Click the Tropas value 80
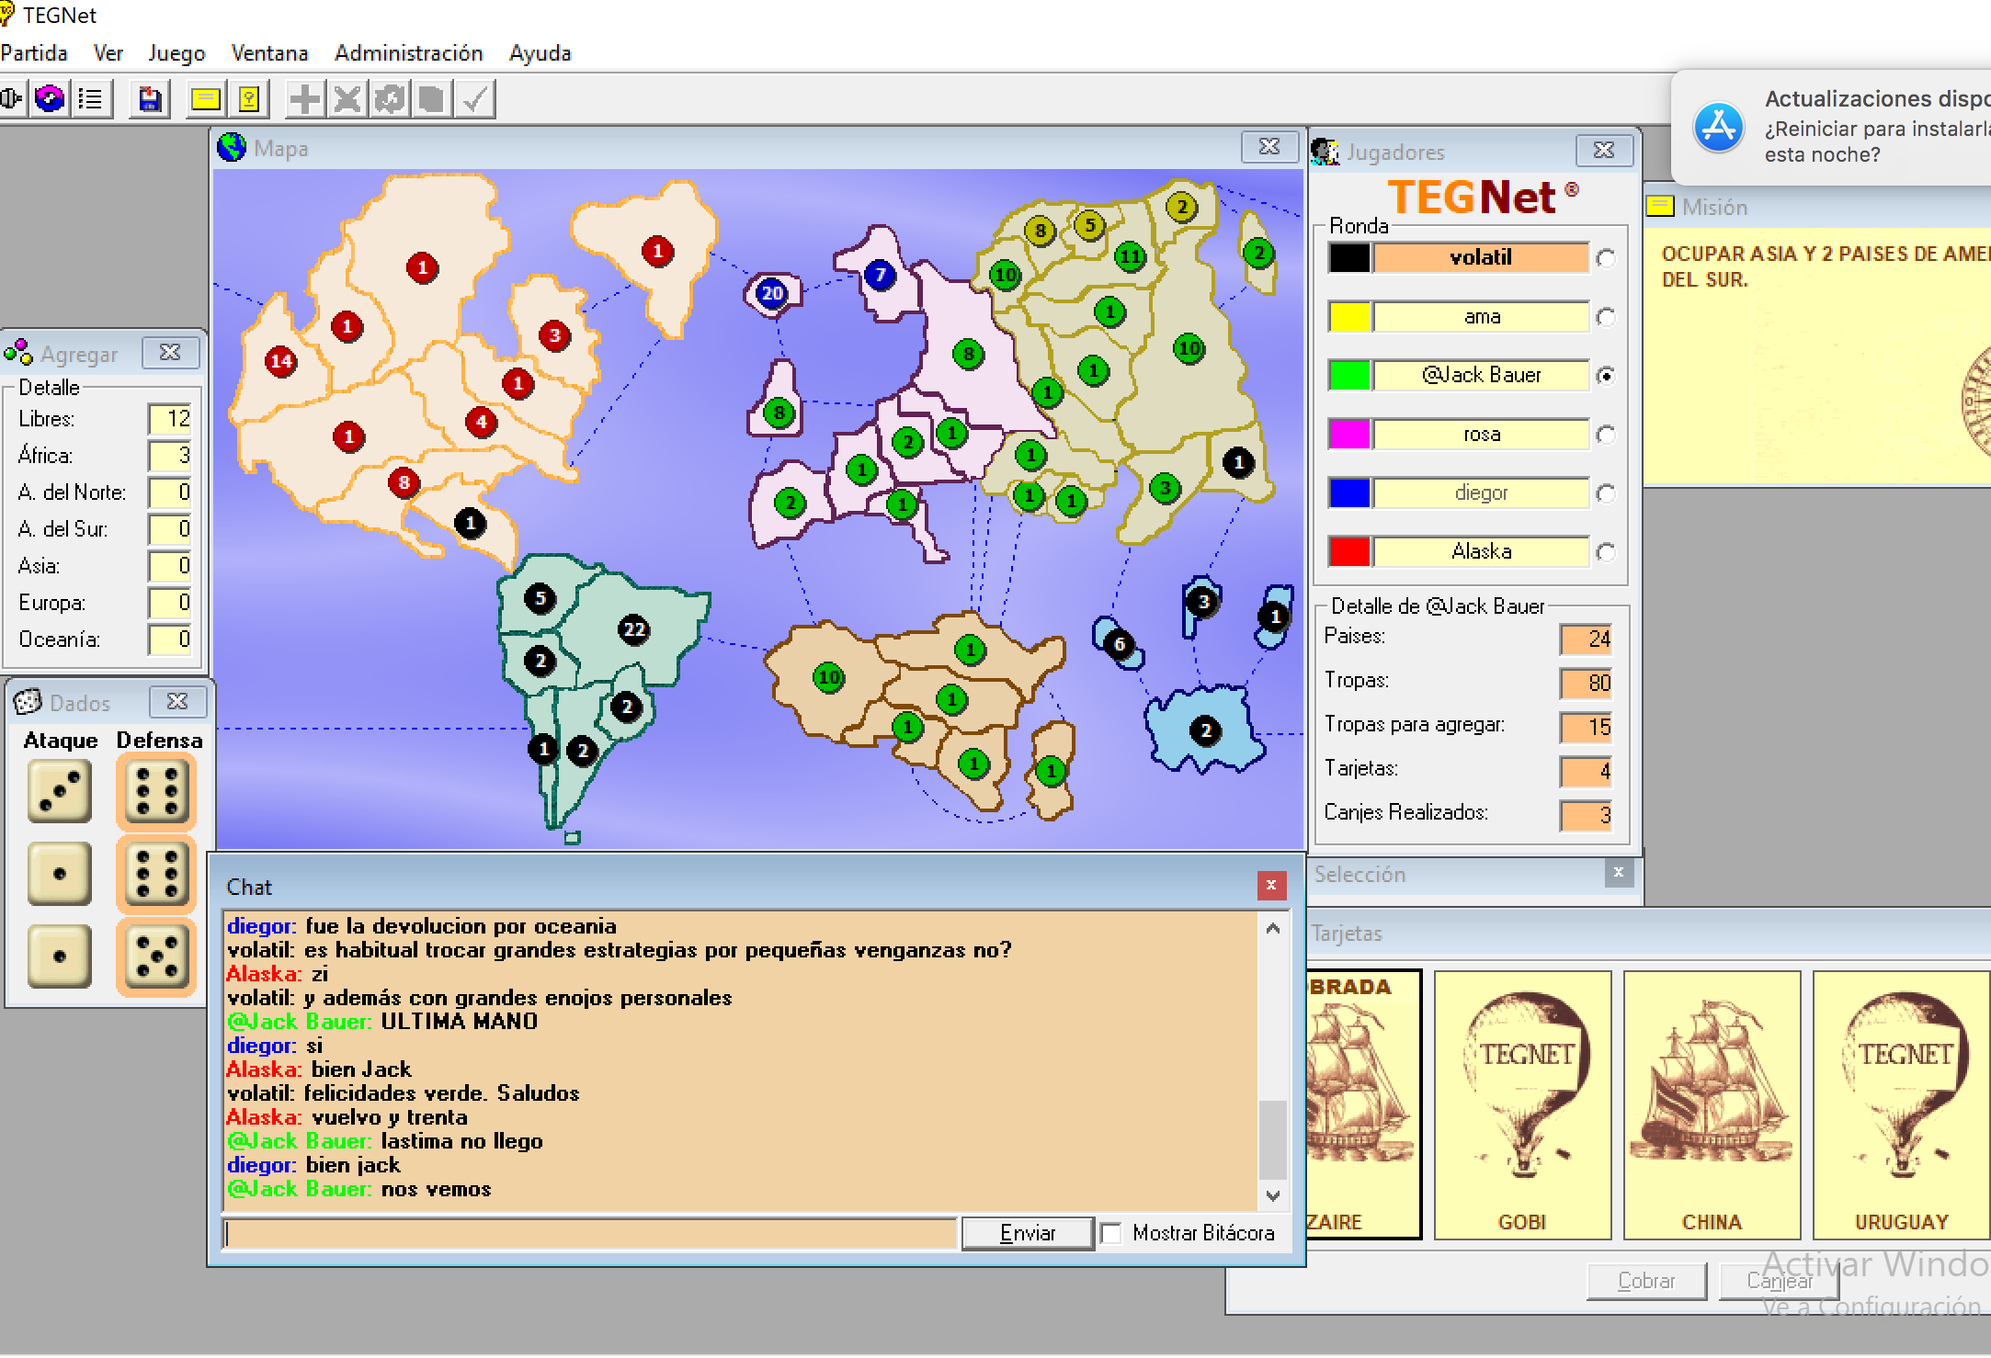Viewport: 1991px width, 1358px height. coord(1586,683)
